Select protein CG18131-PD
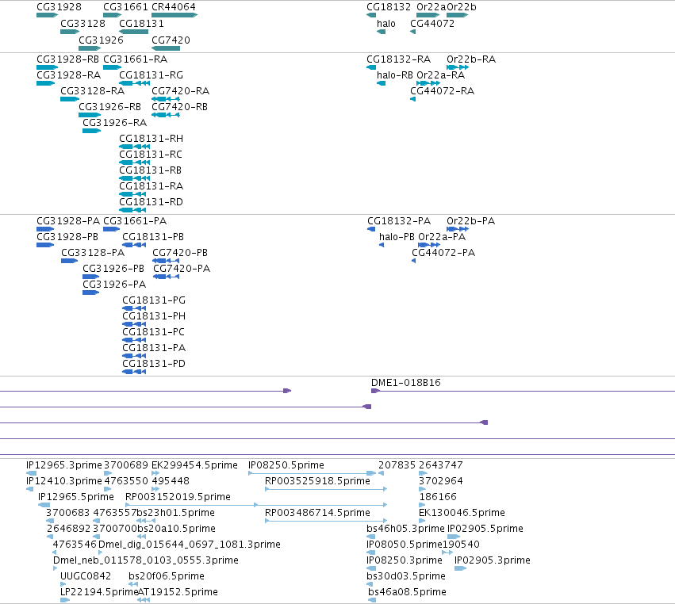This screenshot has width=675, height=604. point(134,372)
